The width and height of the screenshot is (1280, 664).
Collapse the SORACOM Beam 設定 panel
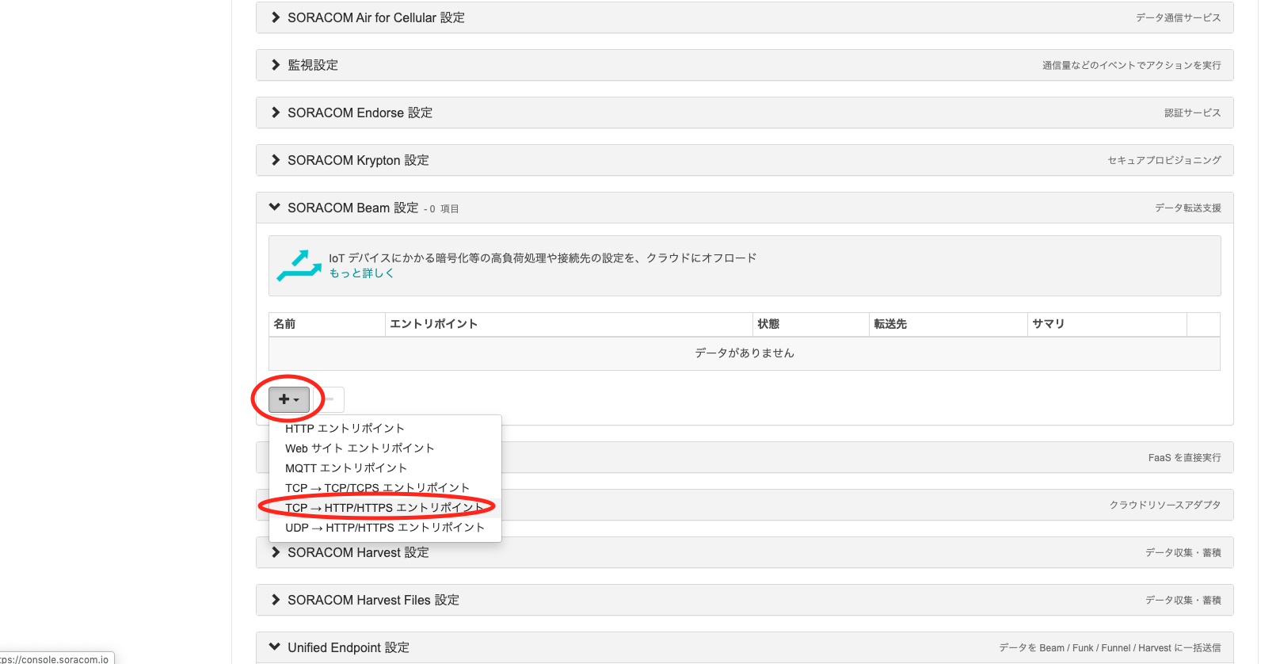pyautogui.click(x=745, y=208)
